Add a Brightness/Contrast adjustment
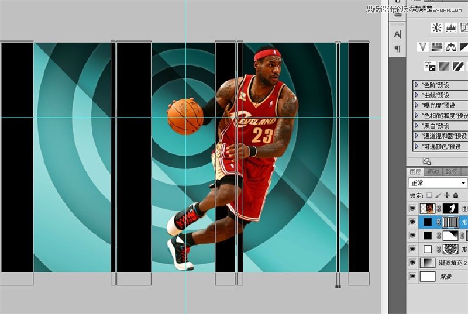Viewport: 468px width, 314px height. click(x=437, y=27)
